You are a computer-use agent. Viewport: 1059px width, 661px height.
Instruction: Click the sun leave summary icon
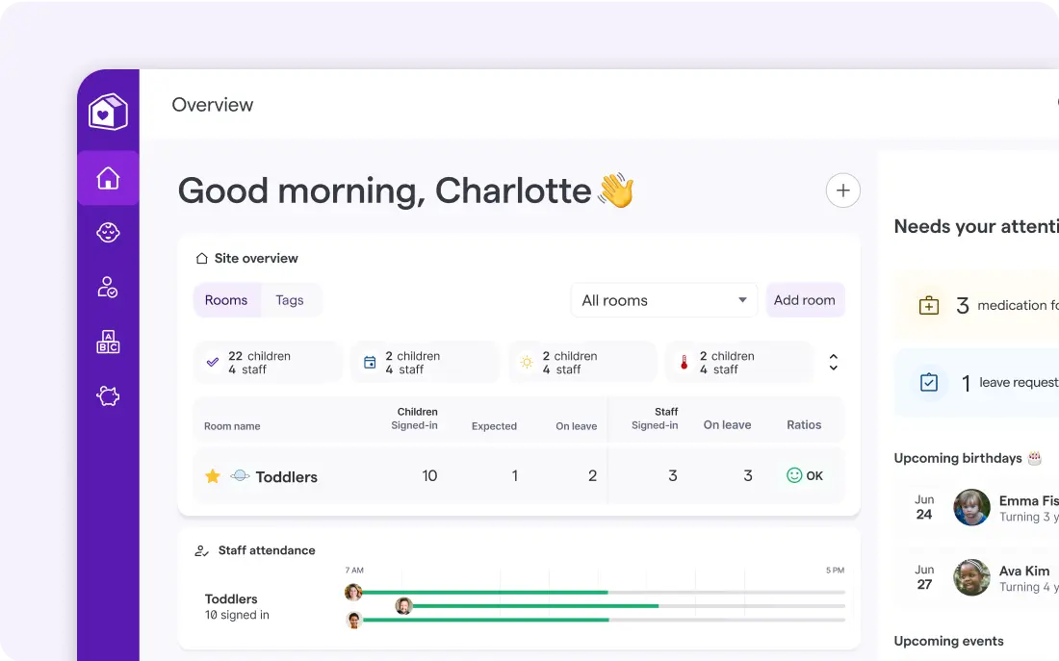527,363
